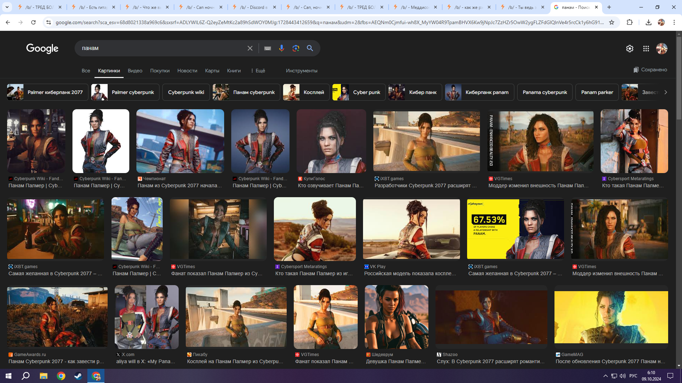Clear the search box text

coord(250,48)
